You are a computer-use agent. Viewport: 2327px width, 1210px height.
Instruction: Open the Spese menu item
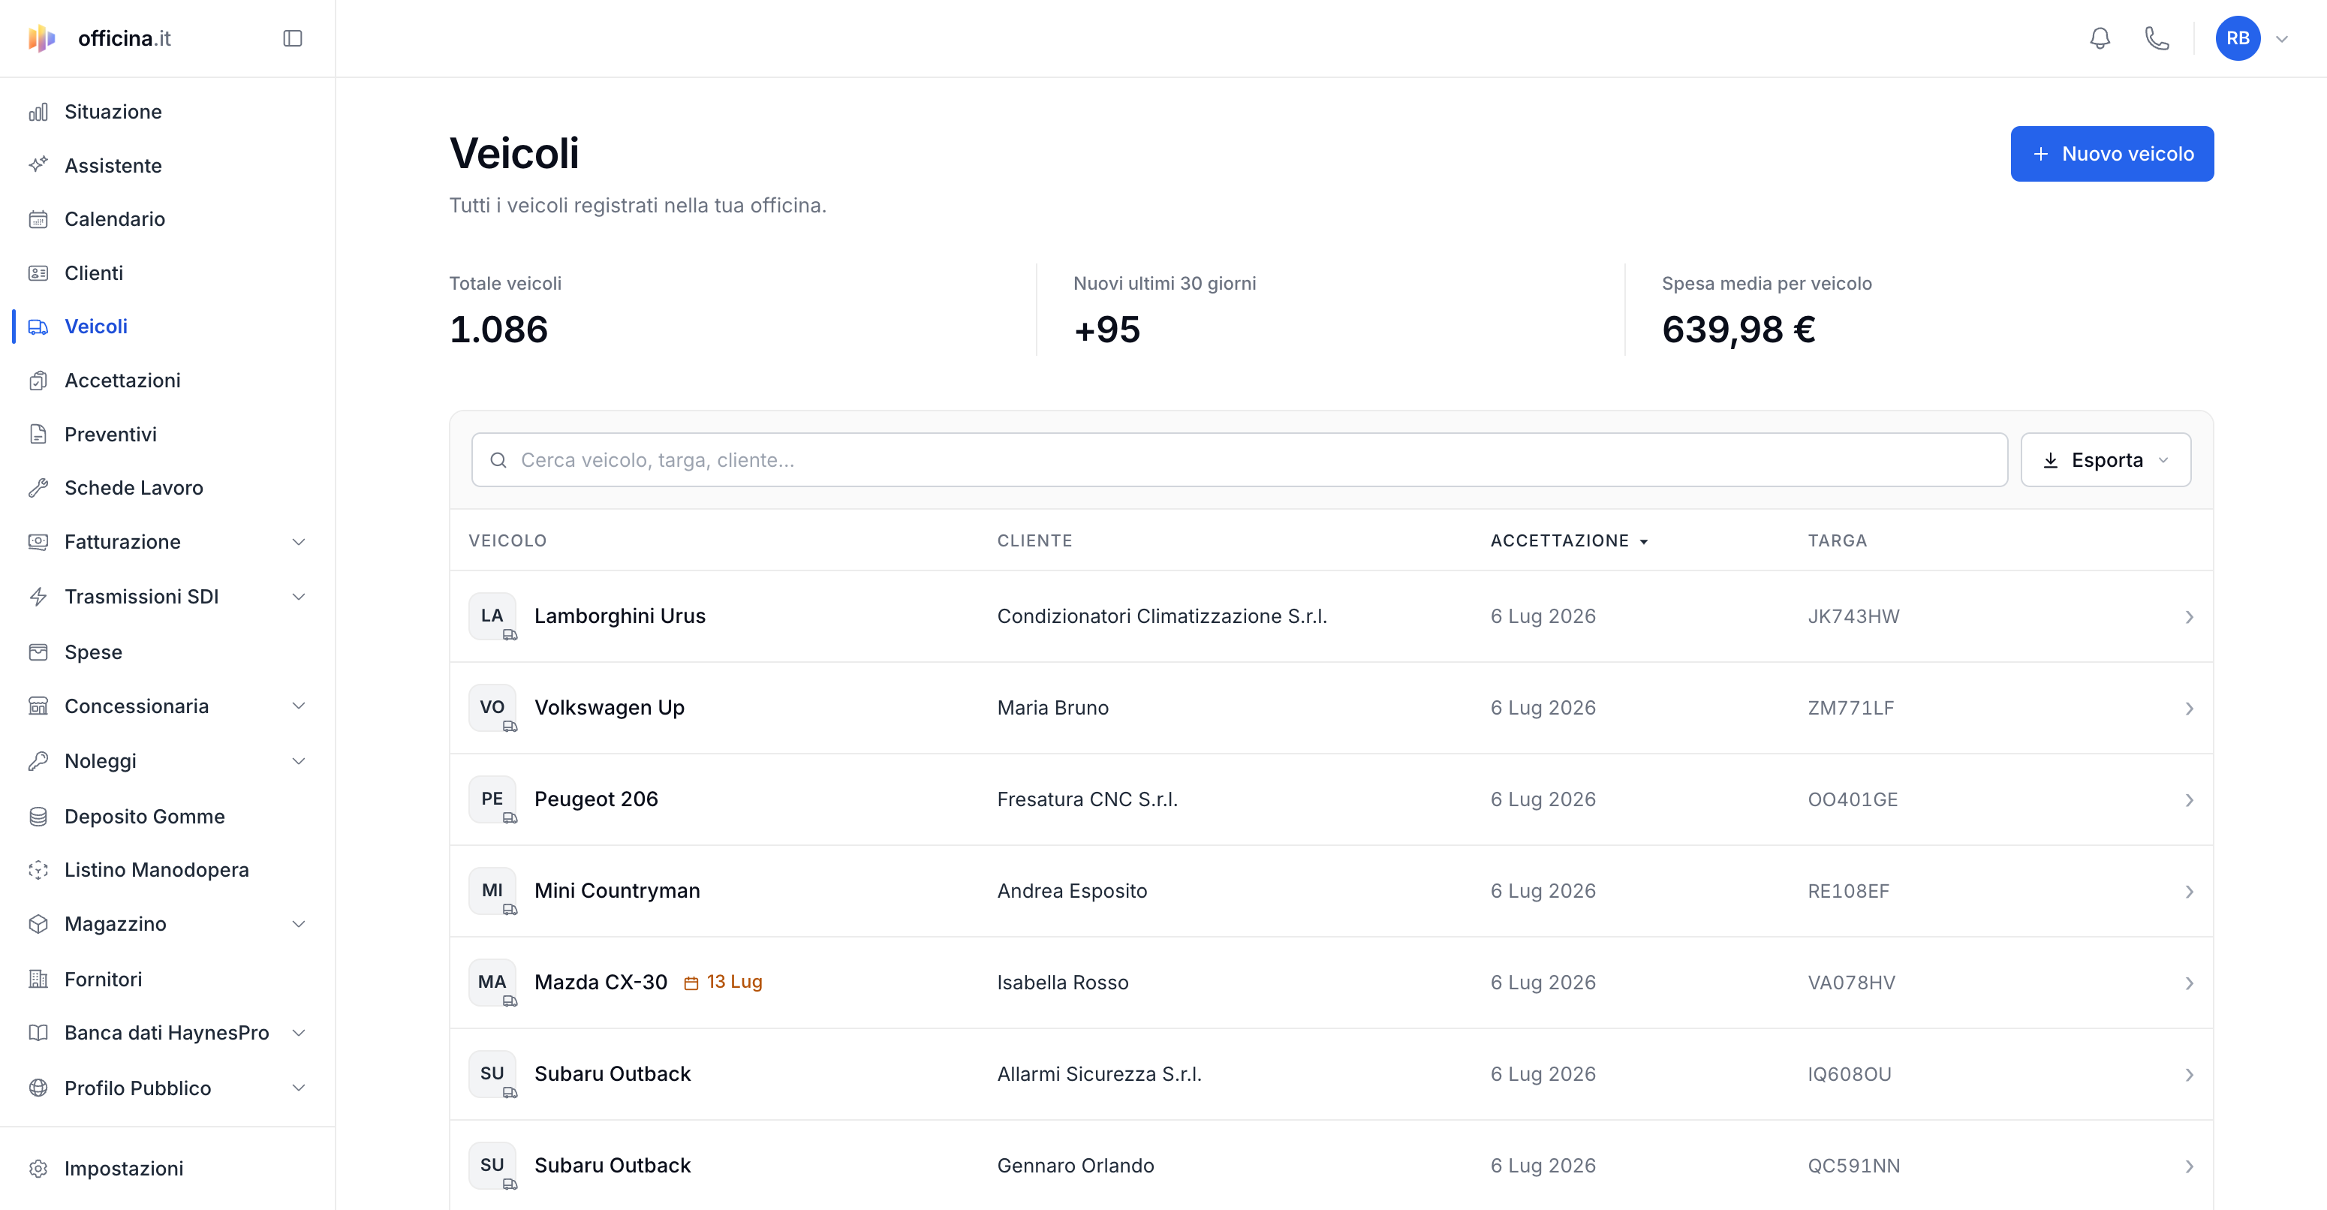(x=168, y=652)
